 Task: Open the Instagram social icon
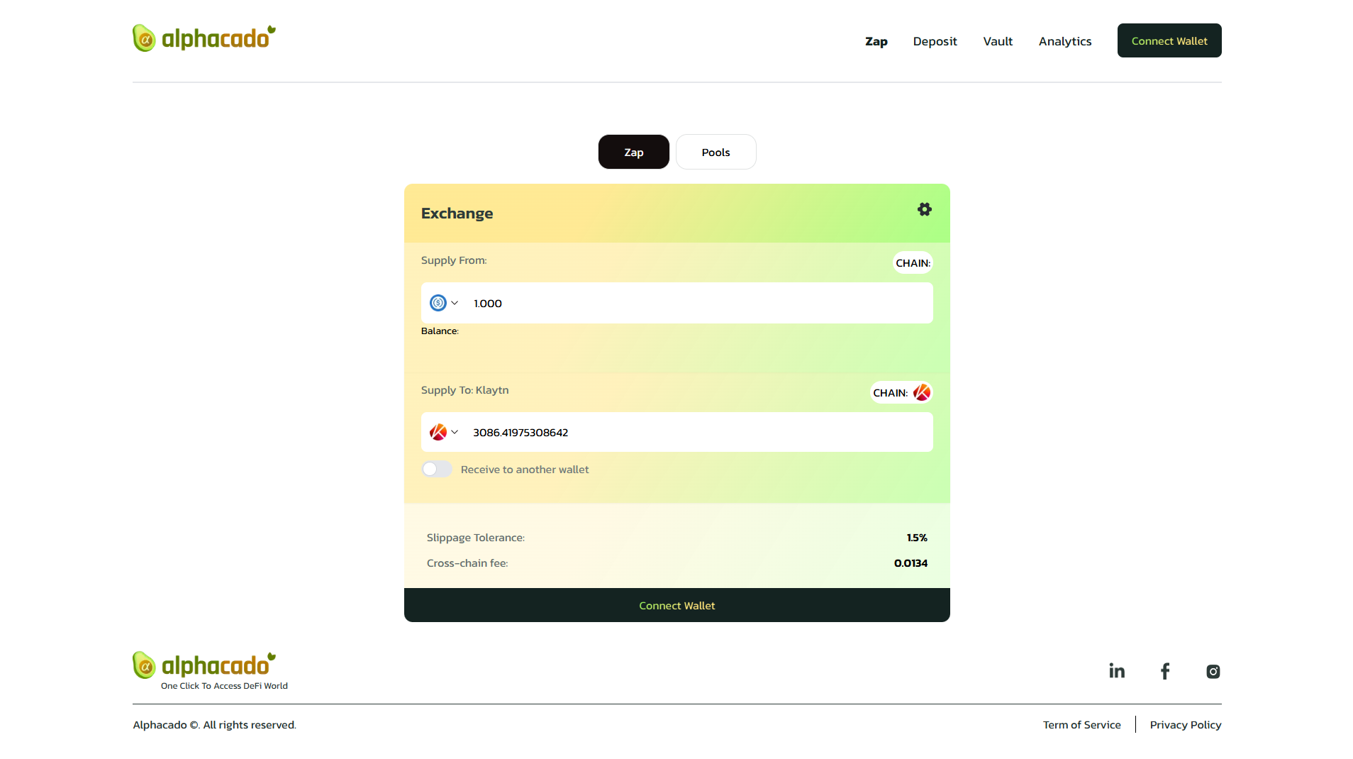pyautogui.click(x=1213, y=671)
